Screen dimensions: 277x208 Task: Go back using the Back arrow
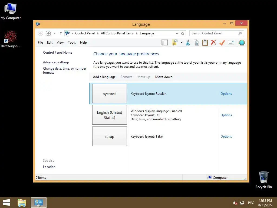tap(41, 33)
